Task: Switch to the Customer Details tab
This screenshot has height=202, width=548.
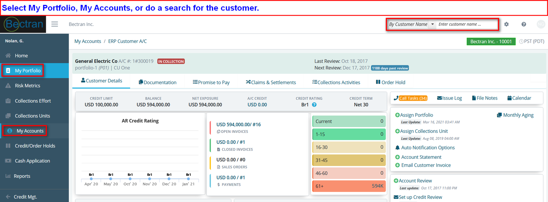Action: (x=101, y=81)
